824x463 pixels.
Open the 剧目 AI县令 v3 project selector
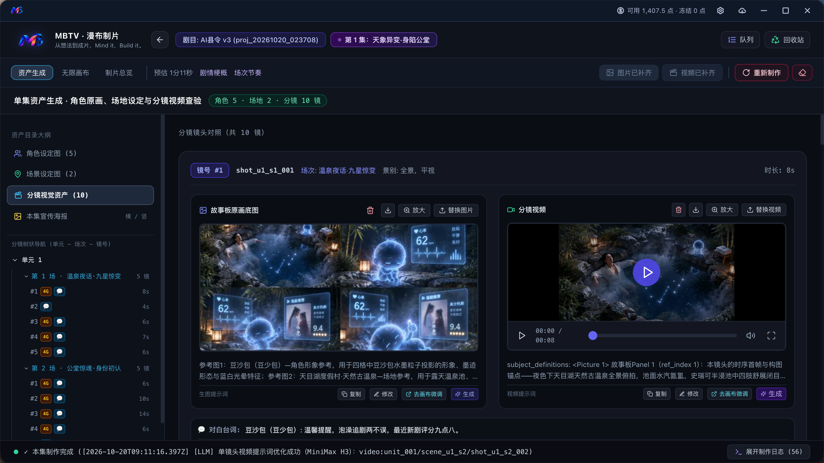click(x=250, y=40)
